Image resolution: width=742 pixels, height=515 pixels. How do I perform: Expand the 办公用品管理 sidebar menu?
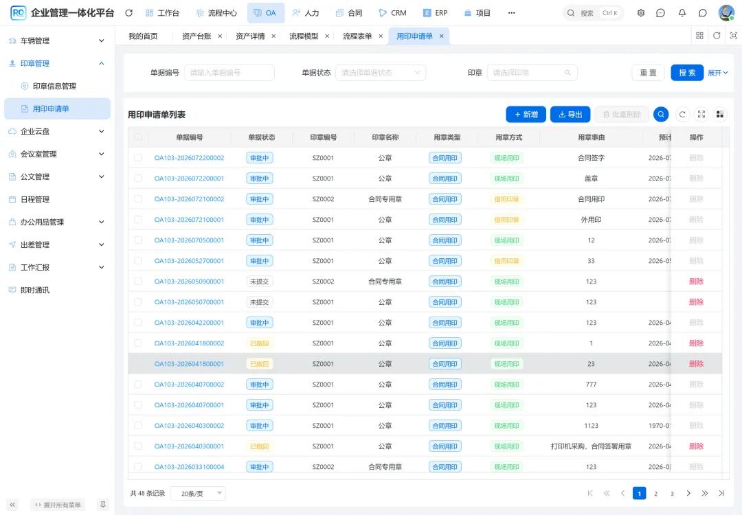point(57,222)
